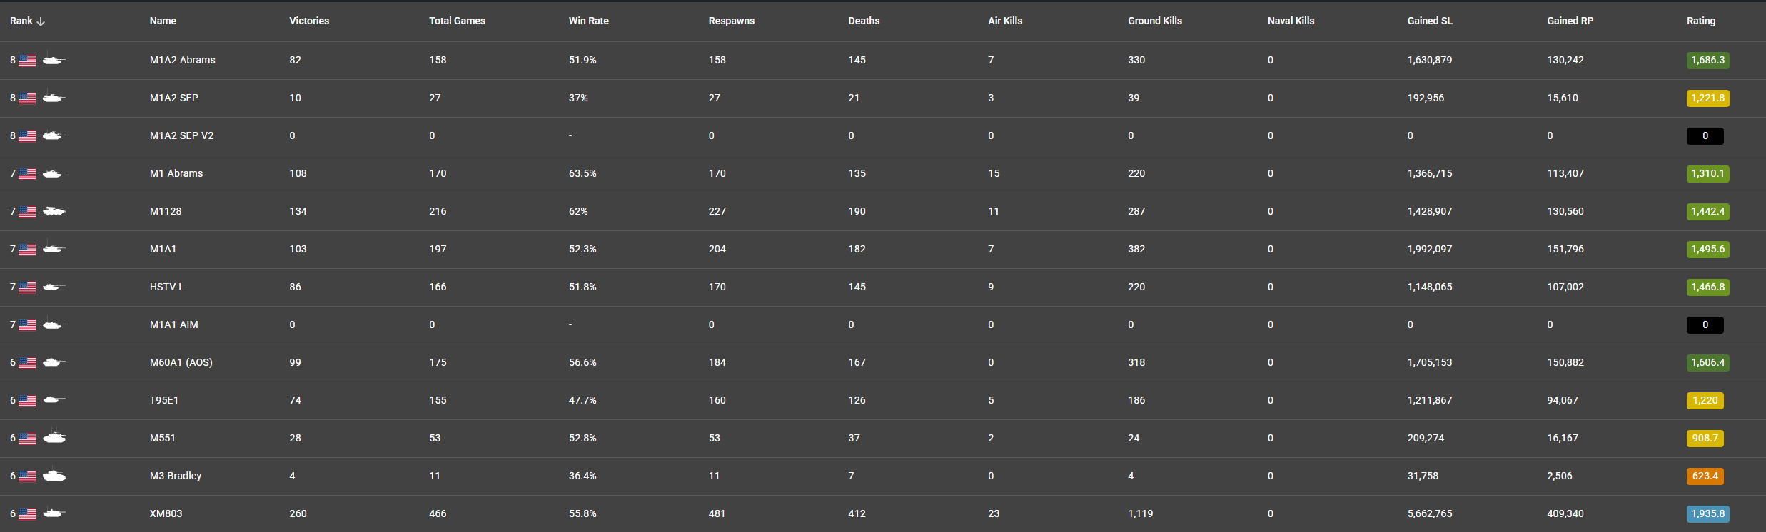Click the blue 1,935.8 rating badge
This screenshot has width=1766, height=532.
(1707, 513)
